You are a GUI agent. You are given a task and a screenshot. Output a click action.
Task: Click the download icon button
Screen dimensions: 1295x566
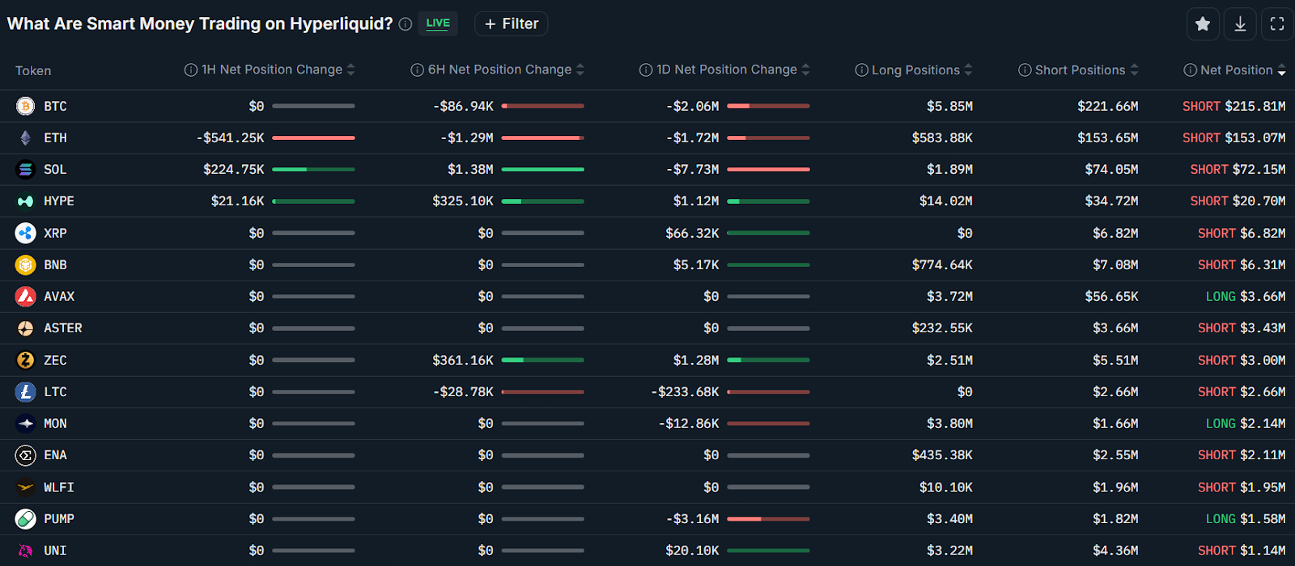pyautogui.click(x=1240, y=24)
